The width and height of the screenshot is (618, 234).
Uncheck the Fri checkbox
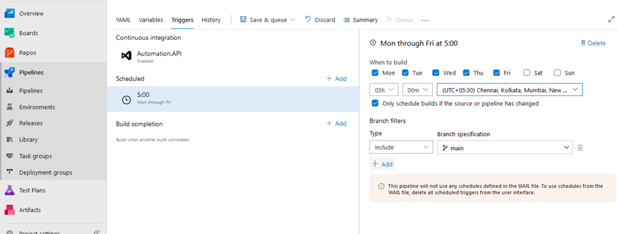(x=496, y=73)
